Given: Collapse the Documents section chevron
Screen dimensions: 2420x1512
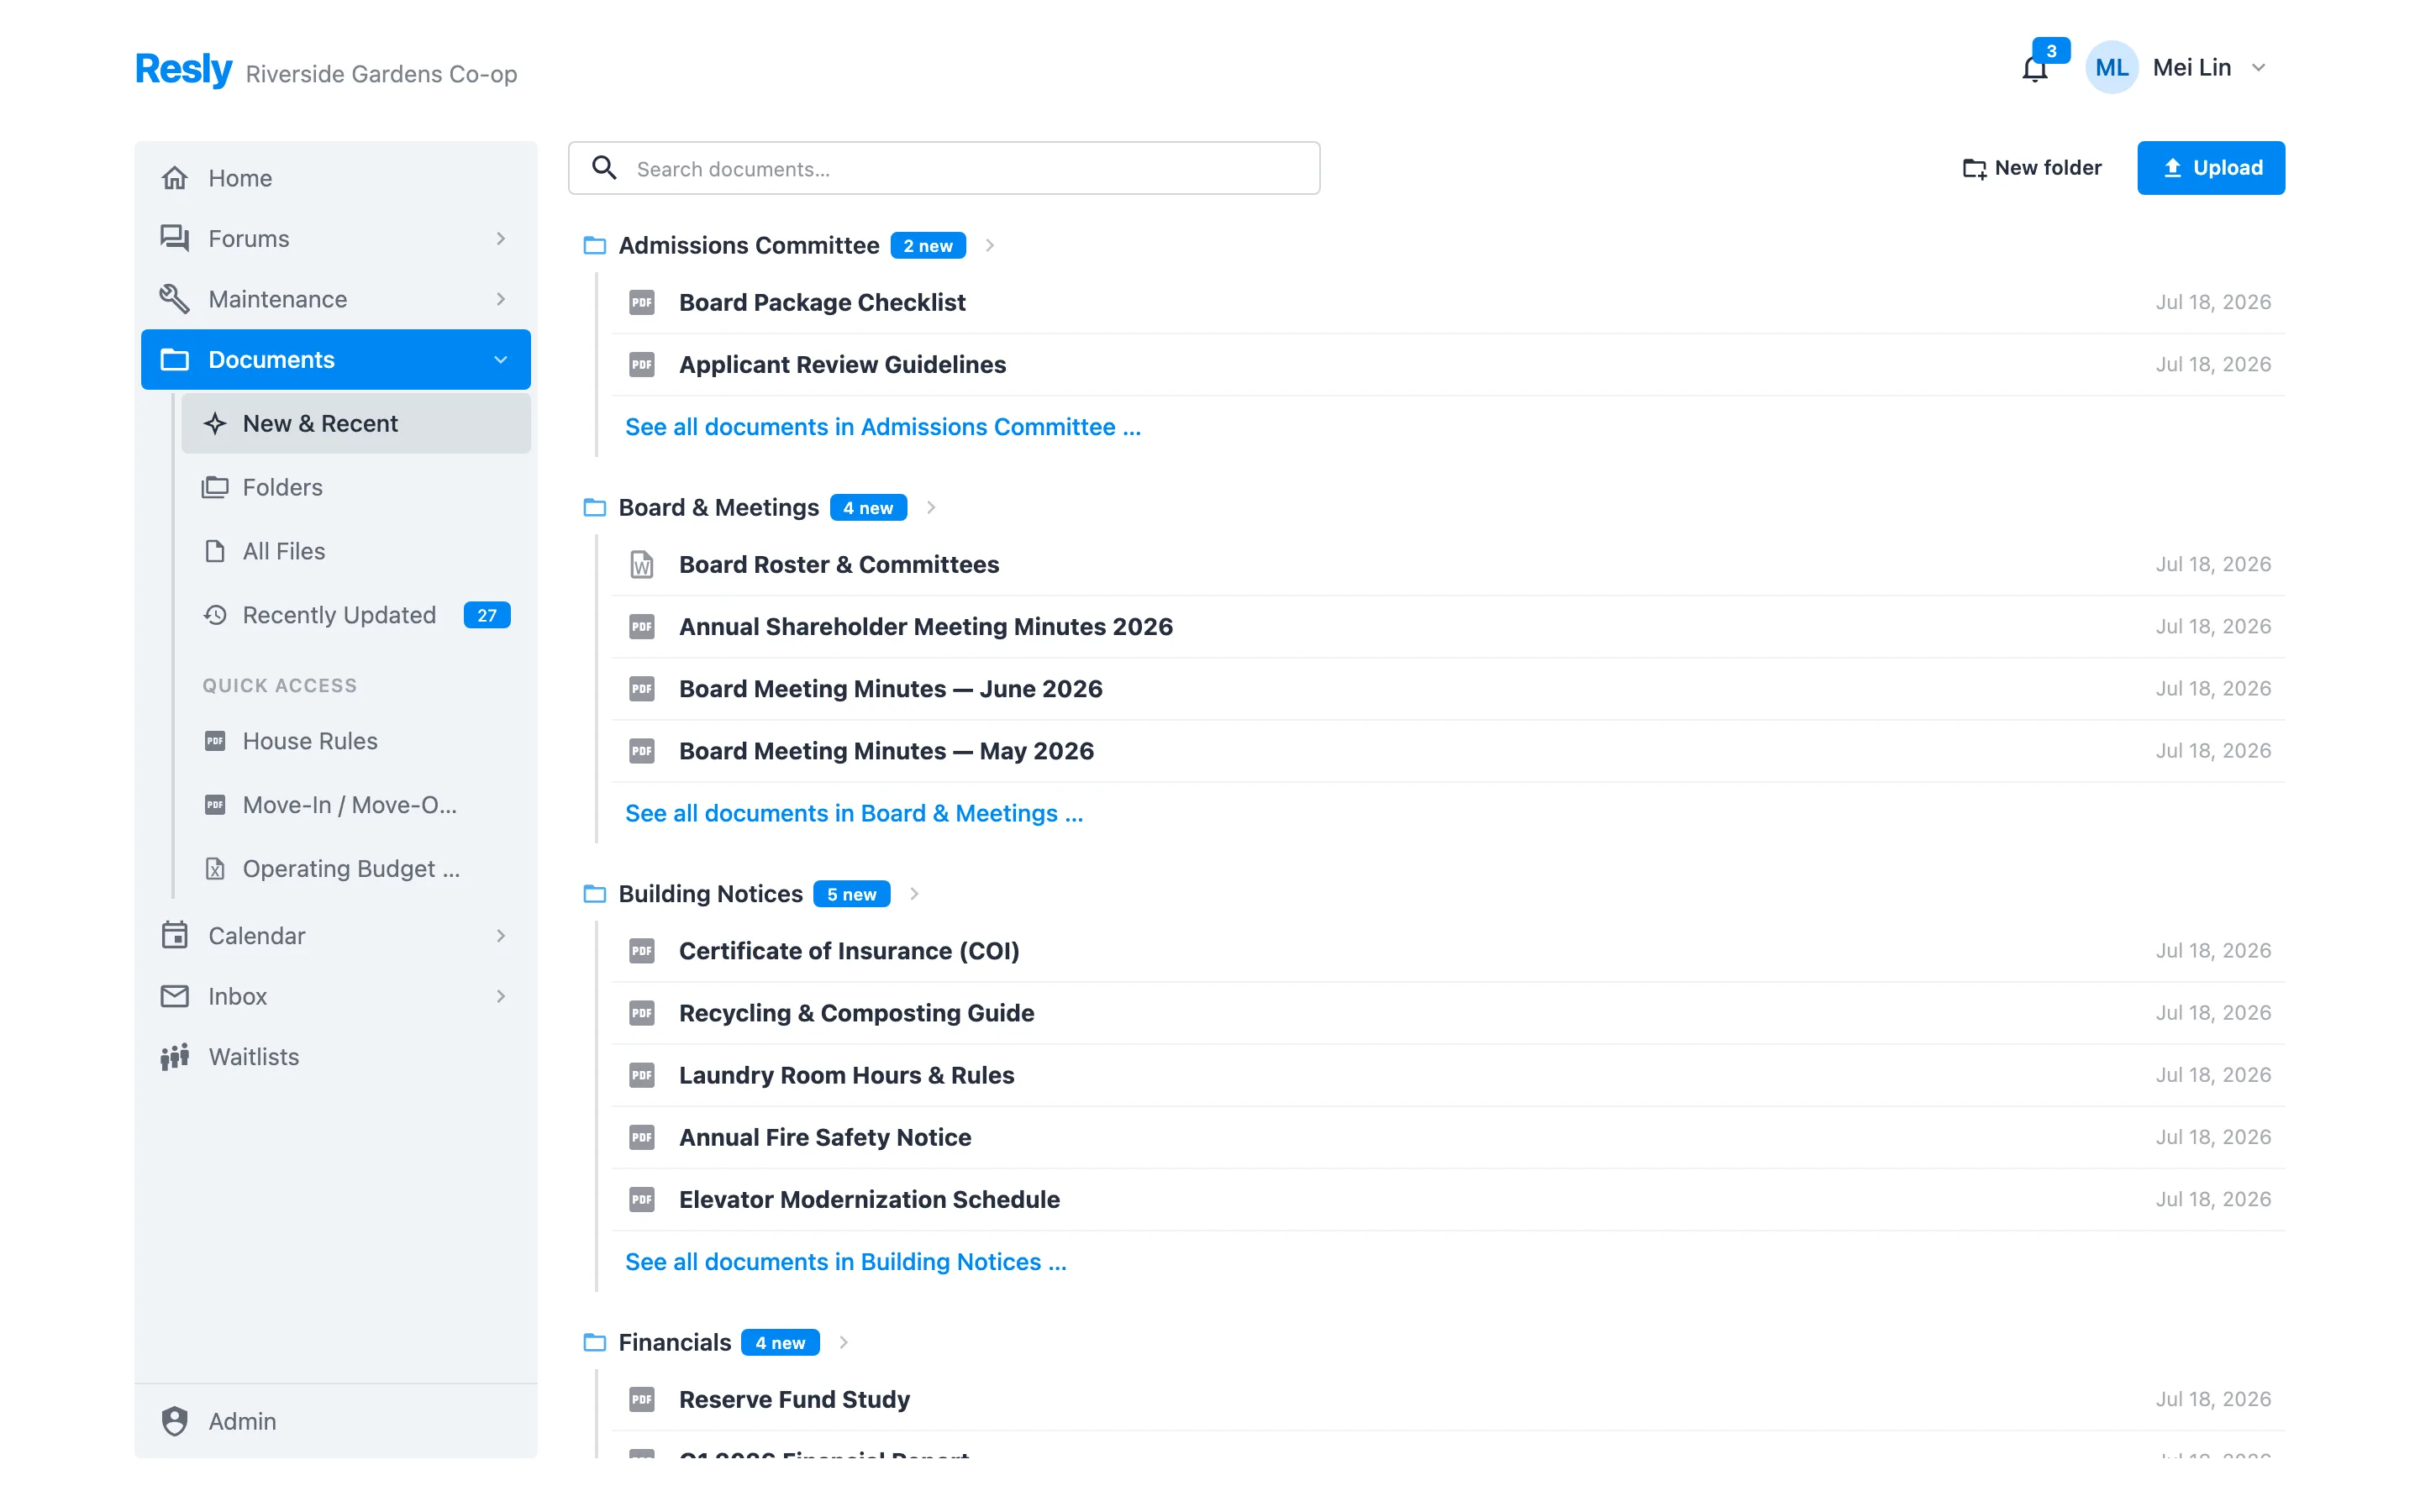Looking at the screenshot, I should (501, 360).
